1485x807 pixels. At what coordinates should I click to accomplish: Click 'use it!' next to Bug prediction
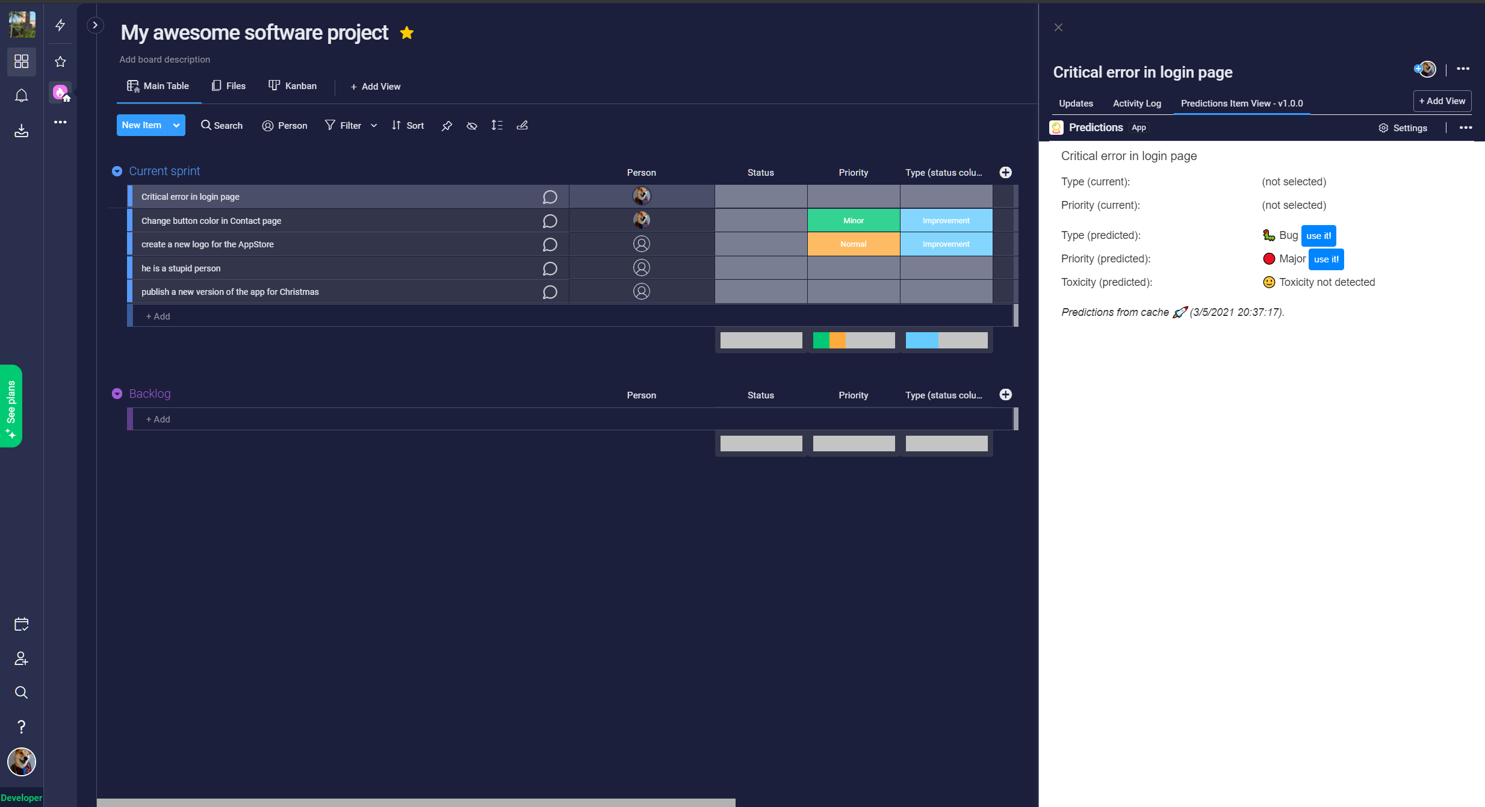[x=1318, y=236]
